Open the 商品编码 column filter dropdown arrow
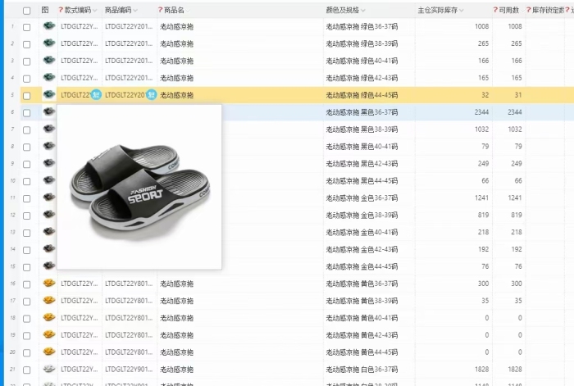Screen dimensions: 574x386 click(x=135, y=11)
